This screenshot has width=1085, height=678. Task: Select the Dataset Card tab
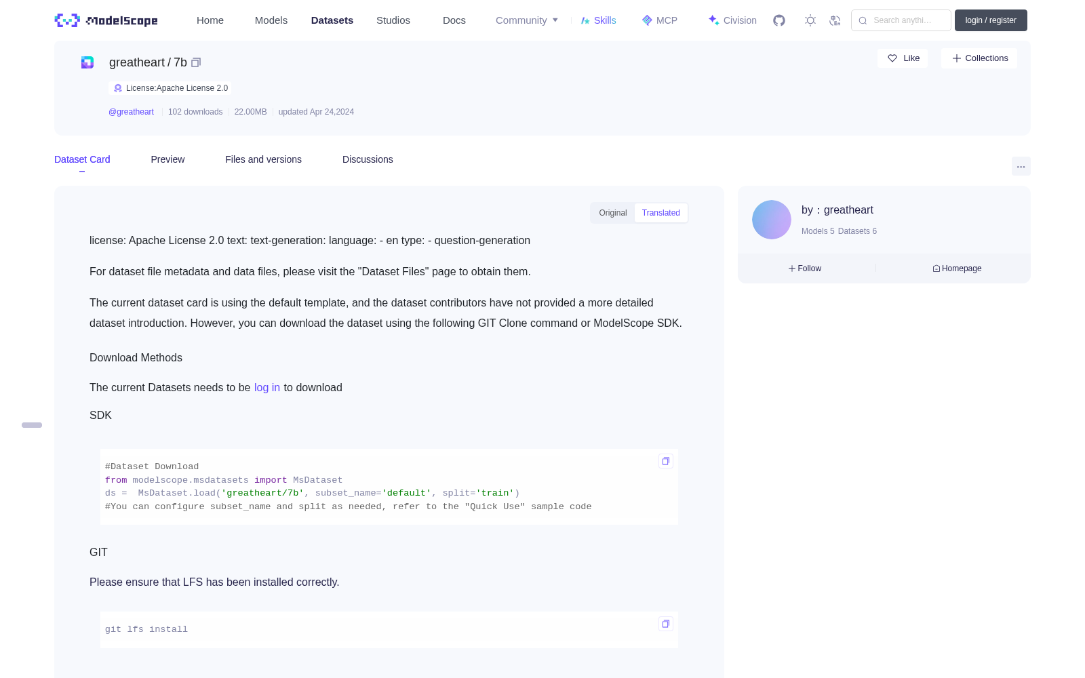point(82,159)
